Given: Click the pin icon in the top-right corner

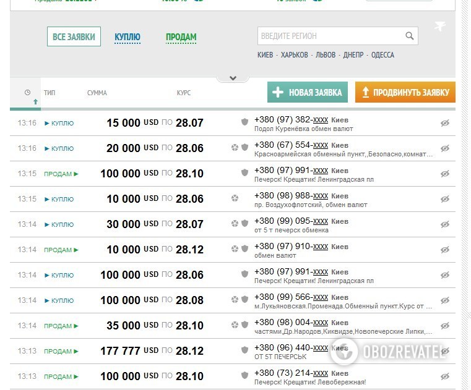Looking at the screenshot, I should [x=439, y=27].
